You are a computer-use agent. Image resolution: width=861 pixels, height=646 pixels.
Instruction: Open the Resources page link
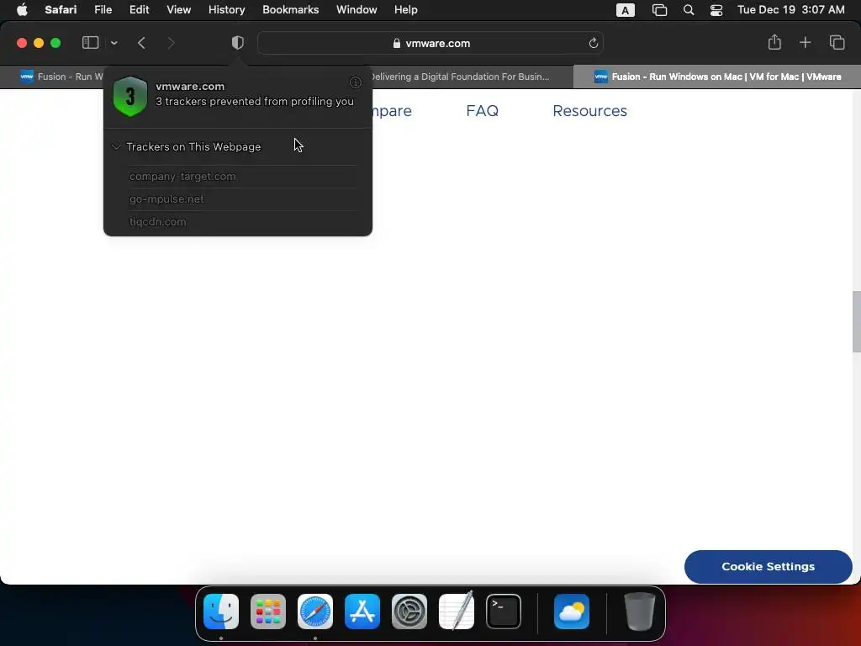589,110
